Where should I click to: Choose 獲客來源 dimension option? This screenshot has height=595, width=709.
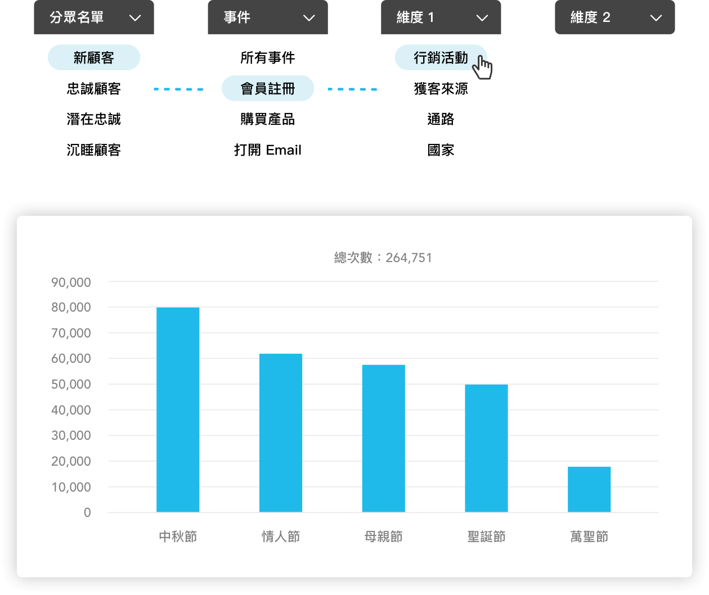point(441,89)
